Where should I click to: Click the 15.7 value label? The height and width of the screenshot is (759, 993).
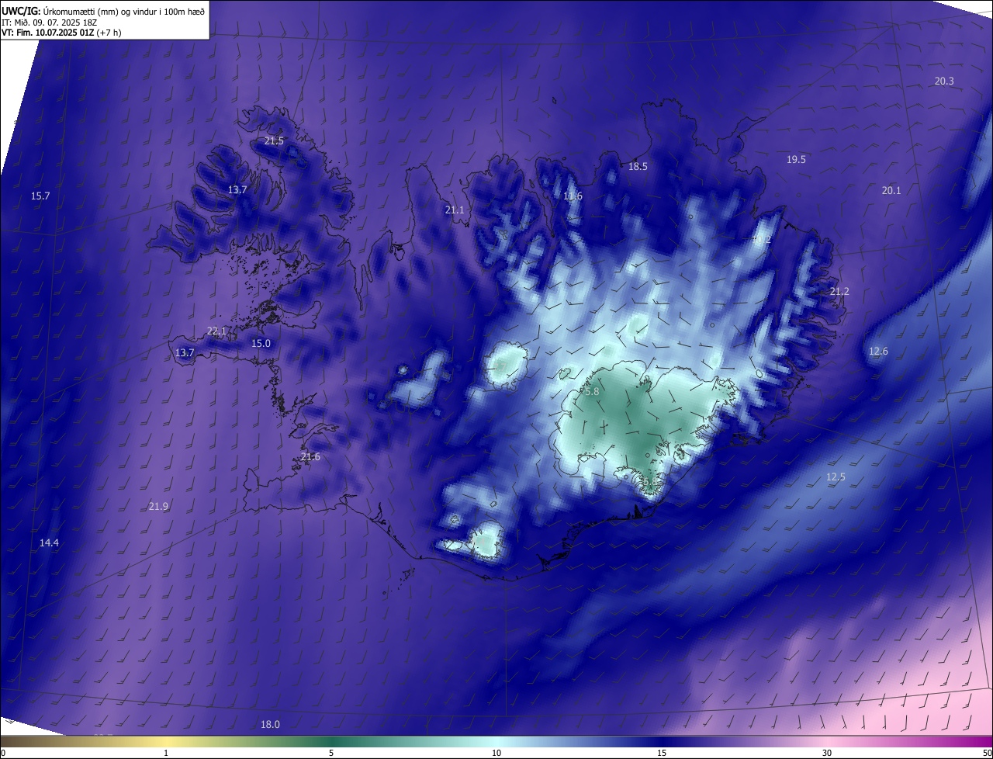click(40, 196)
